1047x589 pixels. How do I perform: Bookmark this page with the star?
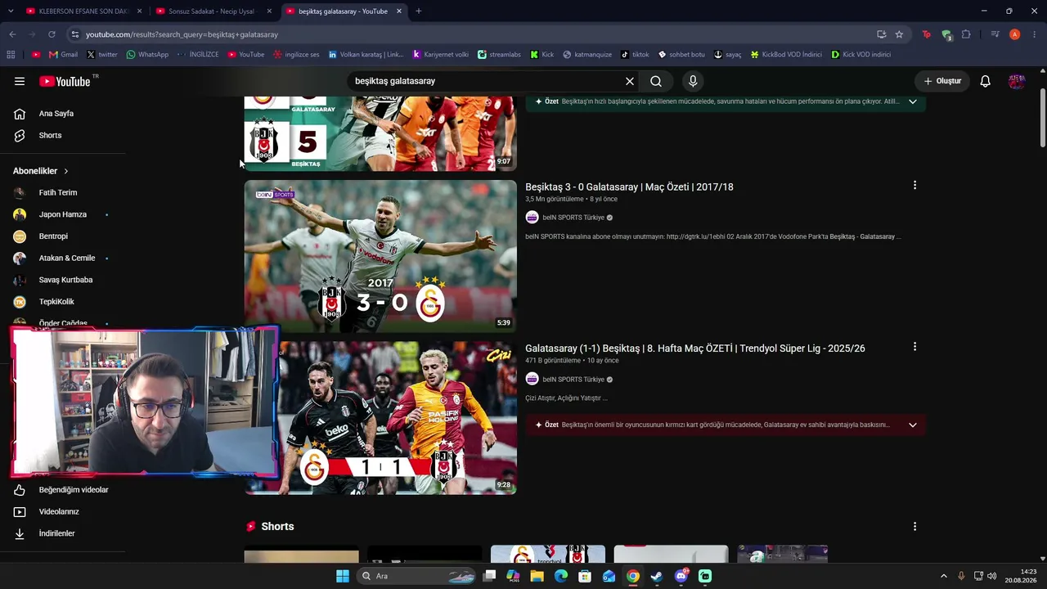(x=899, y=34)
